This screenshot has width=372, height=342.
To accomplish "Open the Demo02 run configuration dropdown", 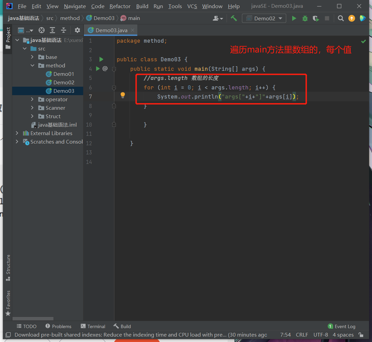I will (264, 18).
